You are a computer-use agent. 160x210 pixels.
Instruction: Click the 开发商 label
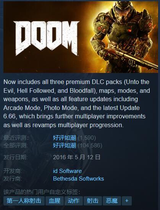(13, 171)
